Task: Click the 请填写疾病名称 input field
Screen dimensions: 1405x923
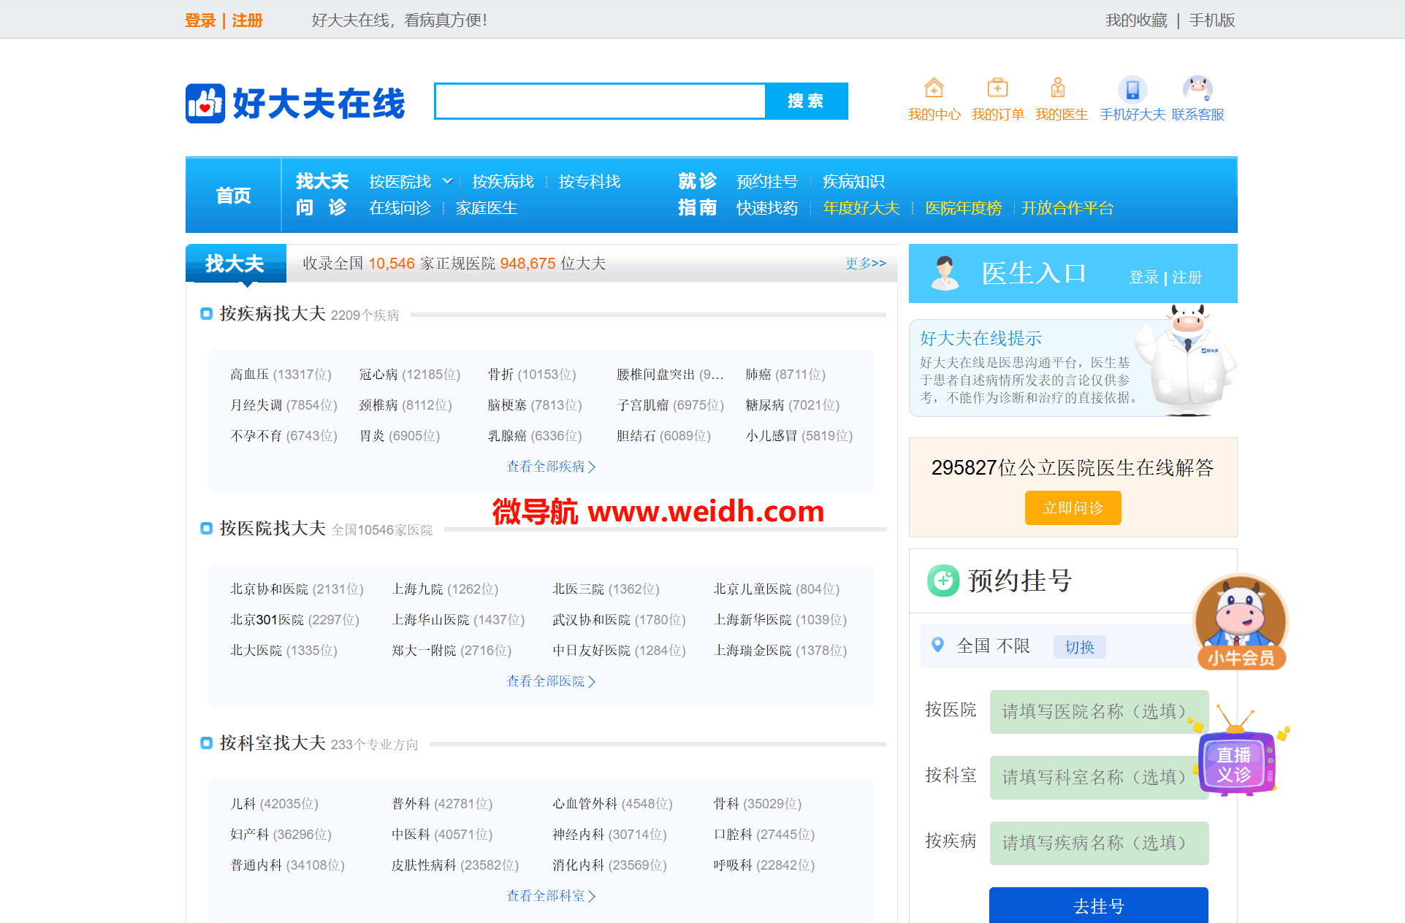Action: [1099, 843]
